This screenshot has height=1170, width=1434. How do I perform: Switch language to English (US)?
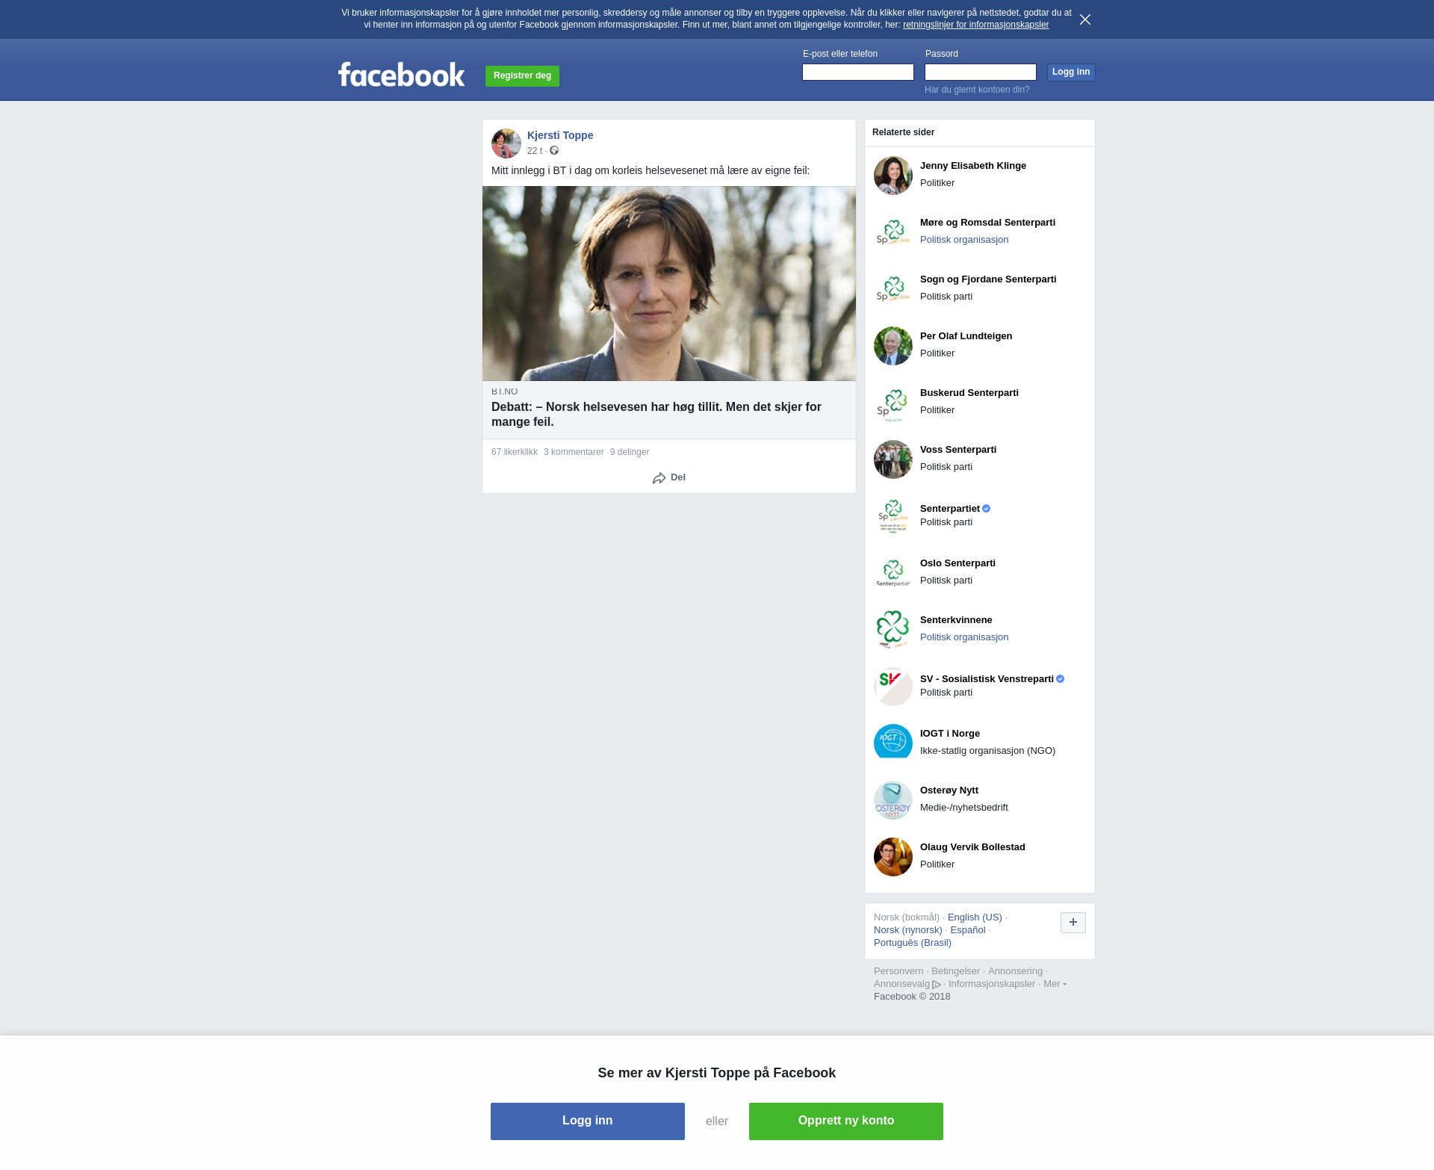click(x=975, y=917)
